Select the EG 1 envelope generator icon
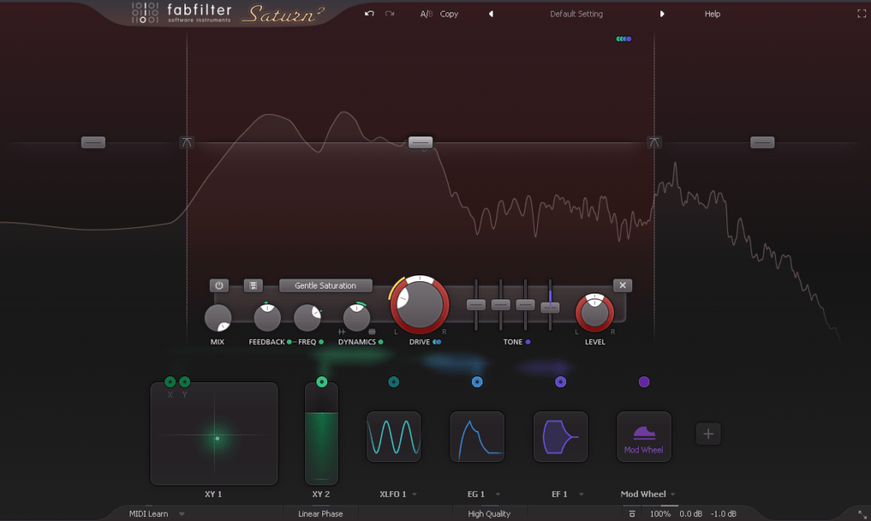Screen dimensions: 871x521 pos(477,437)
